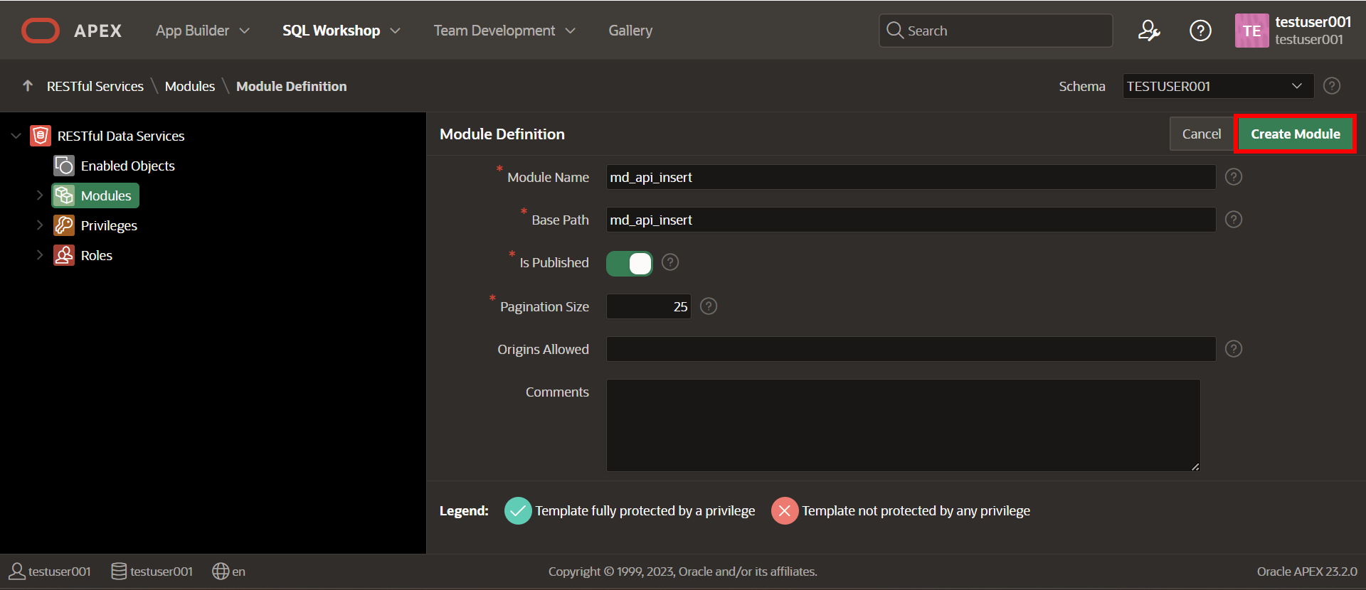This screenshot has width=1366, height=590.
Task: Select Privileges label in tree
Action: pyautogui.click(x=109, y=225)
